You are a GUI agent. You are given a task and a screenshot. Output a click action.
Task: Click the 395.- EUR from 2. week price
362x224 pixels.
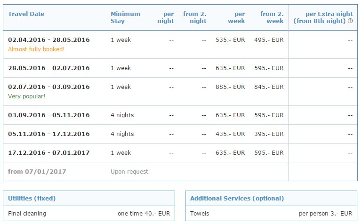(268, 134)
